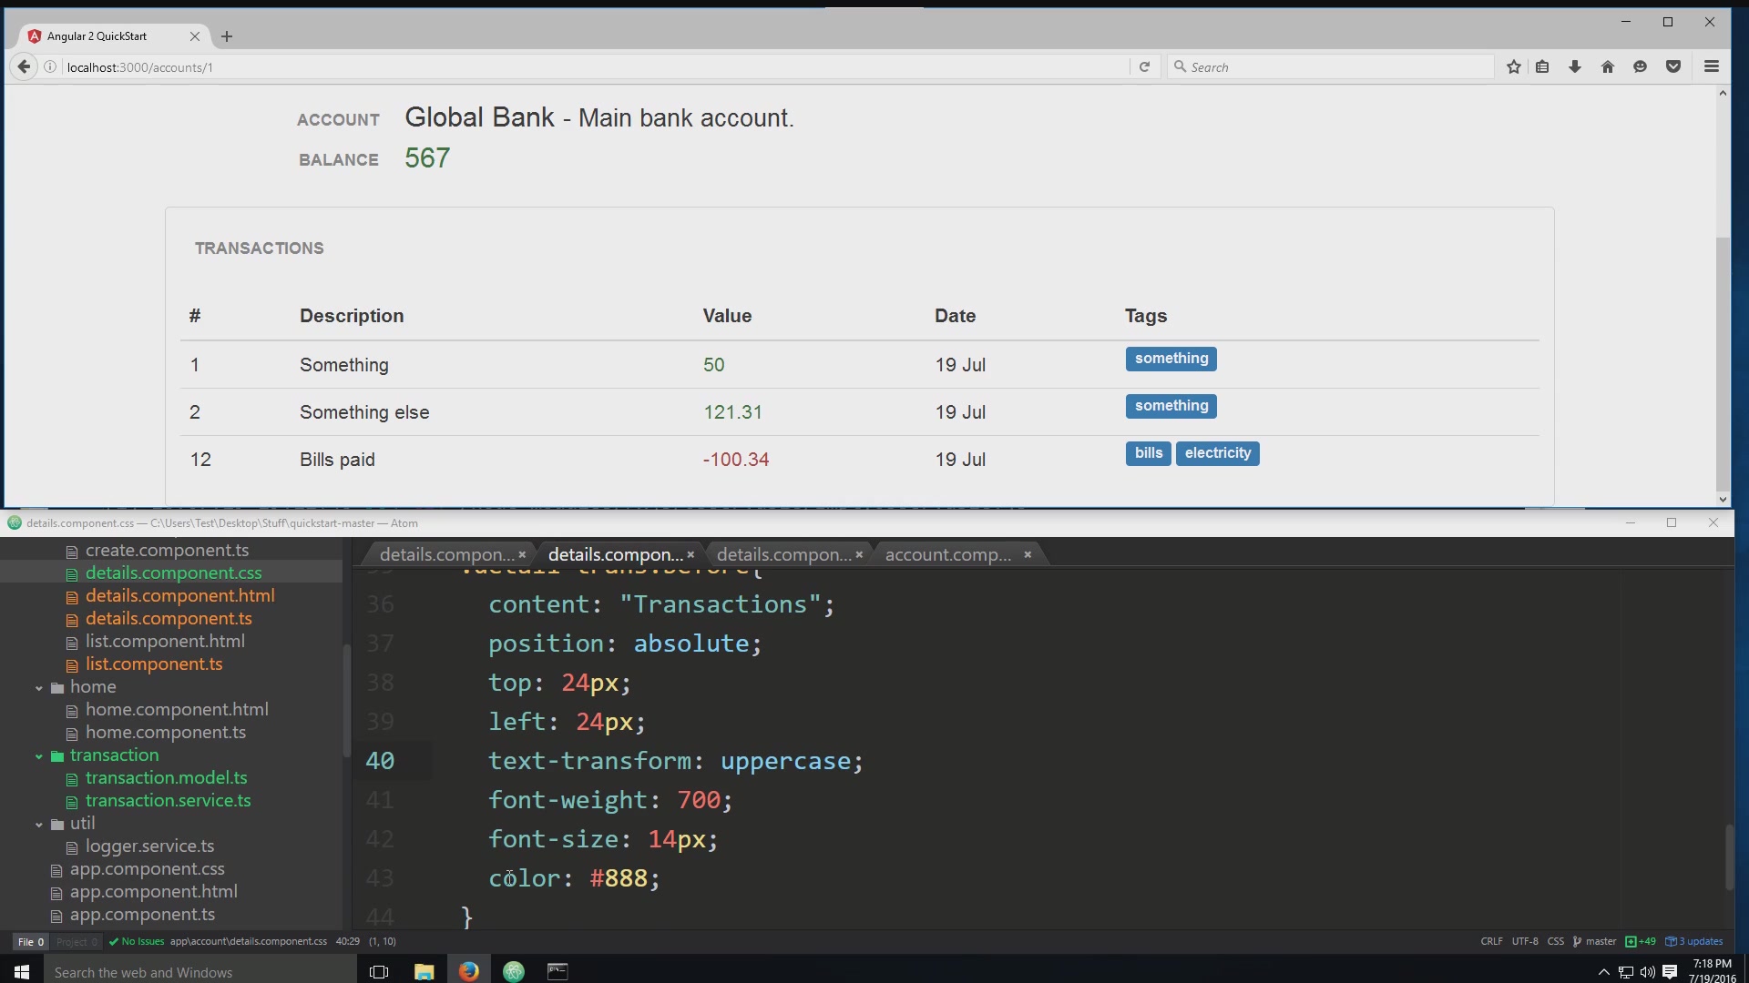Click the Bills paid description cell

[x=337, y=460]
